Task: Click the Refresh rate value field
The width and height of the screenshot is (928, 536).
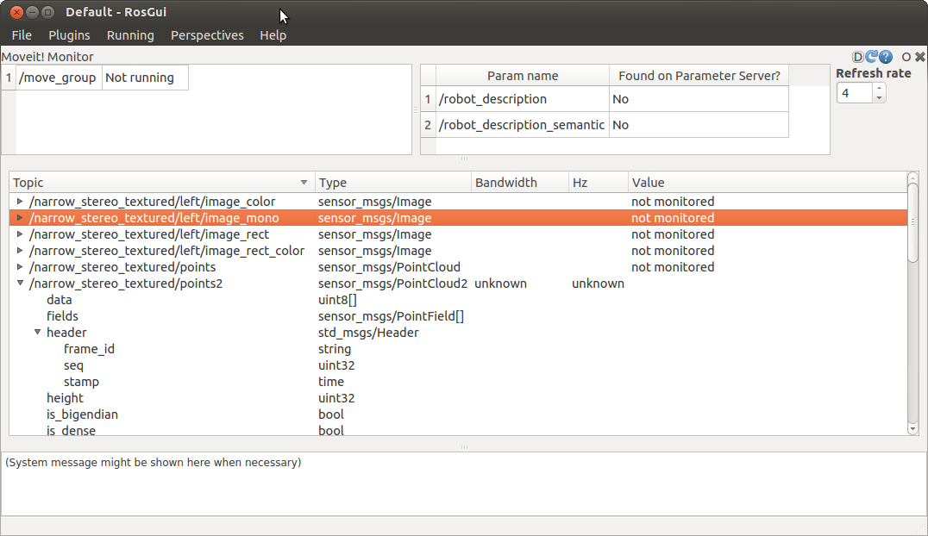Action: 855,93
